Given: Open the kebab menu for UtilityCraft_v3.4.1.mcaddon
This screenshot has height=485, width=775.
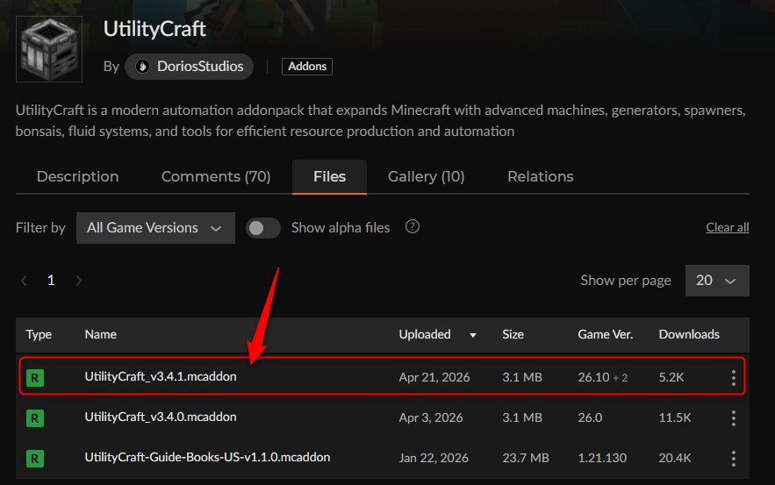Looking at the screenshot, I should (x=734, y=378).
